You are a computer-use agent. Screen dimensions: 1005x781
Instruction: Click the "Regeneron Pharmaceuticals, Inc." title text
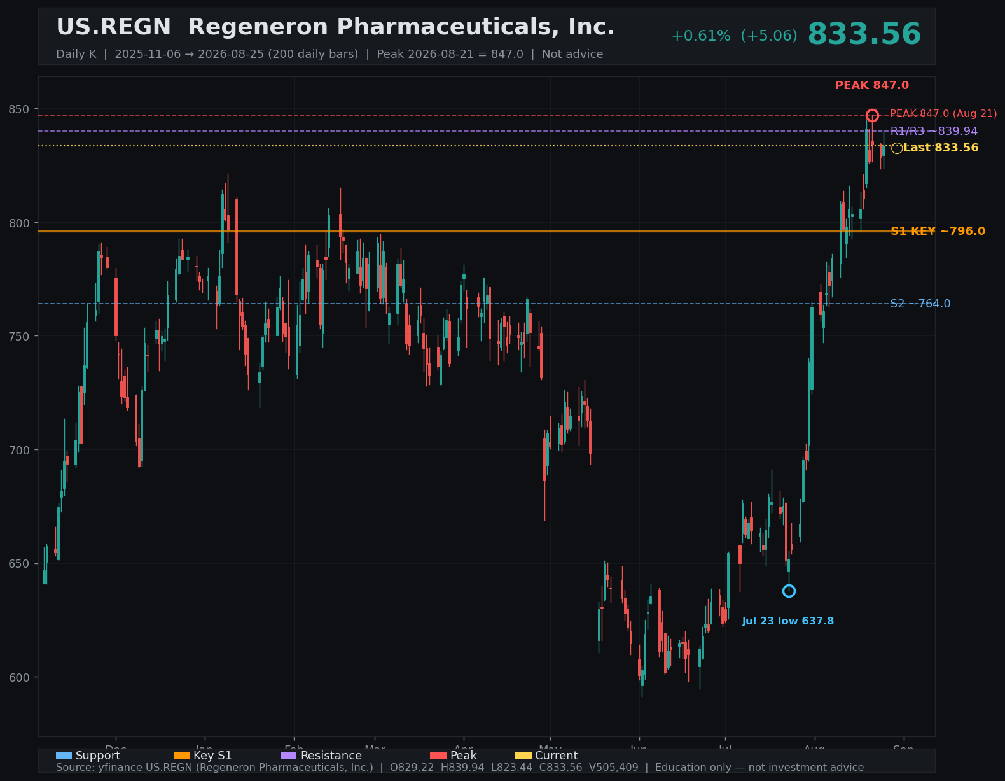click(x=401, y=27)
